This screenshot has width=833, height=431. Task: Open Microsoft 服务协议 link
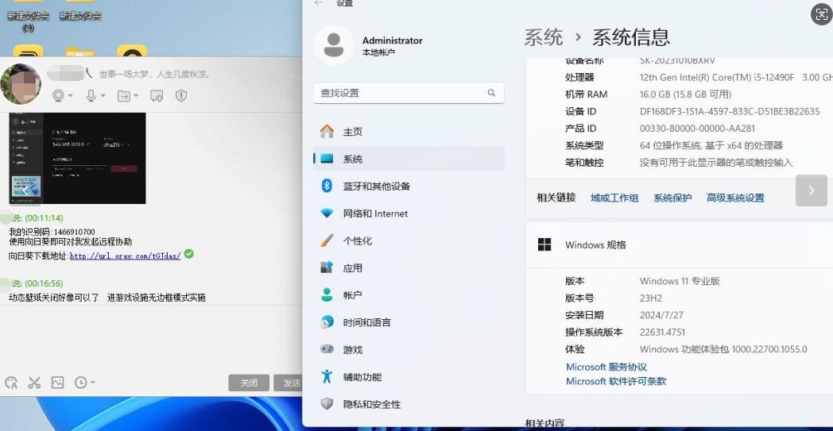[606, 367]
